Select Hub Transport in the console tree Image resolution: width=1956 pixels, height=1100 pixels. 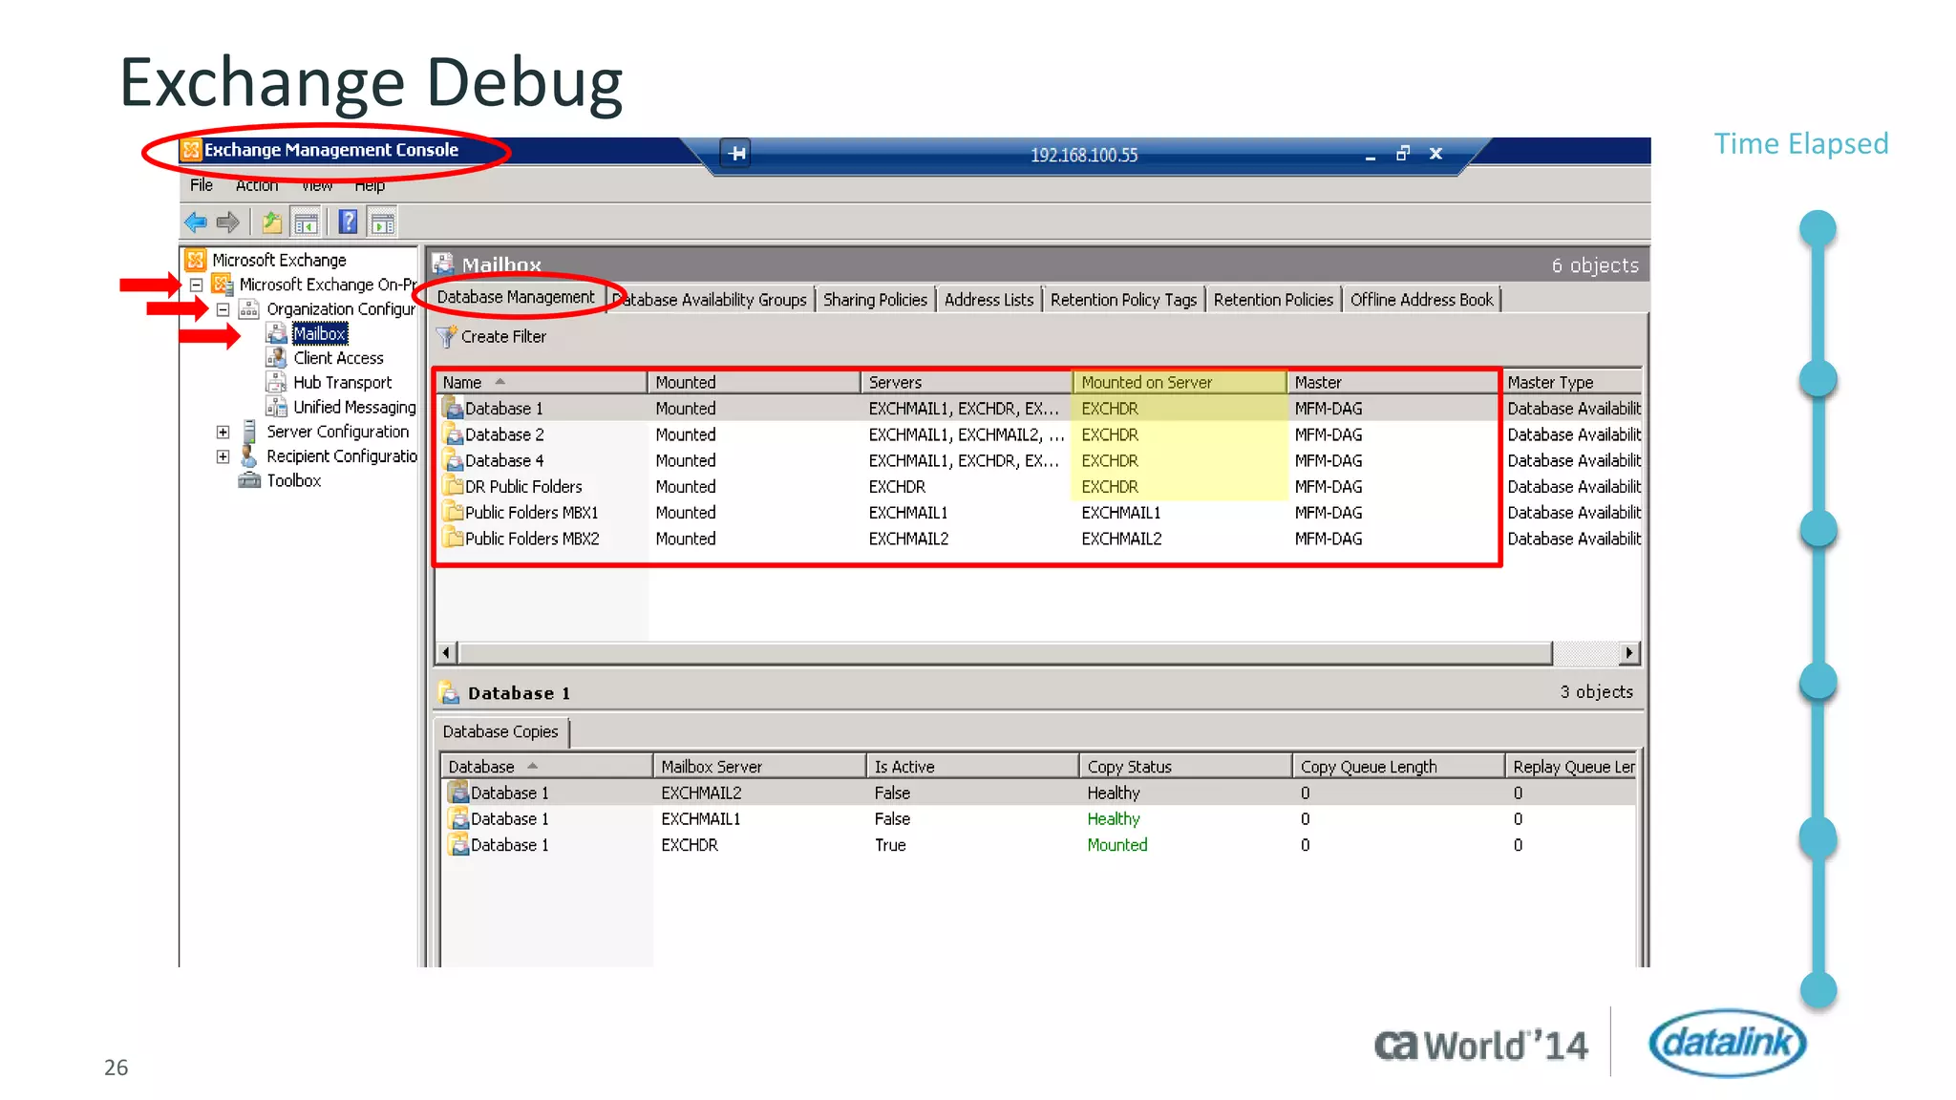[x=342, y=382]
